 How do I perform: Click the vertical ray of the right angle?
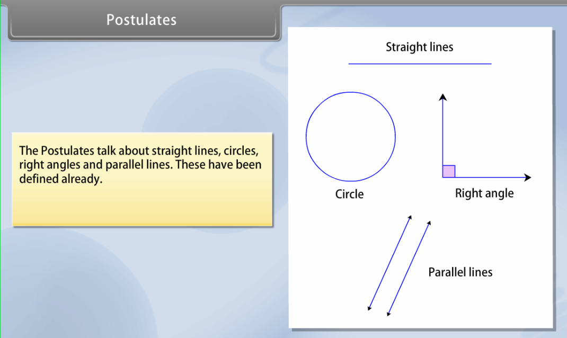pyautogui.click(x=443, y=132)
